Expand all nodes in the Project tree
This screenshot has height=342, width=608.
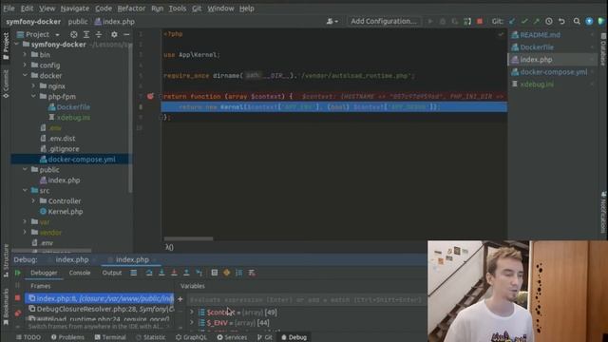click(x=86, y=34)
